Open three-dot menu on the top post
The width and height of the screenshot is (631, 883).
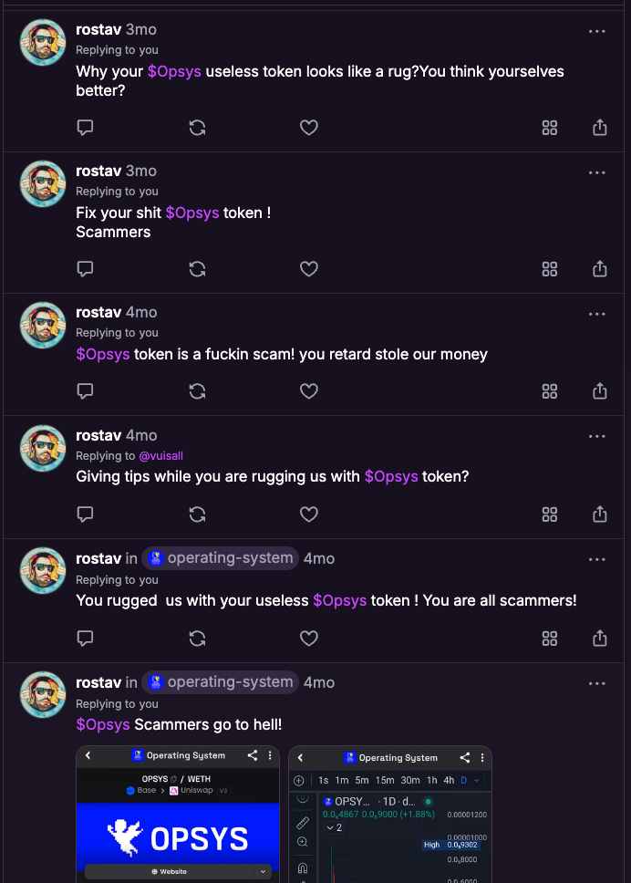click(597, 31)
